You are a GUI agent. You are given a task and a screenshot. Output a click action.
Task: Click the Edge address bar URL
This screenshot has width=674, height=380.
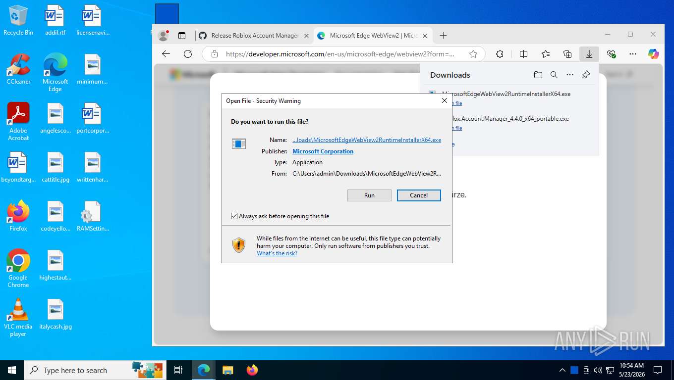(x=340, y=54)
